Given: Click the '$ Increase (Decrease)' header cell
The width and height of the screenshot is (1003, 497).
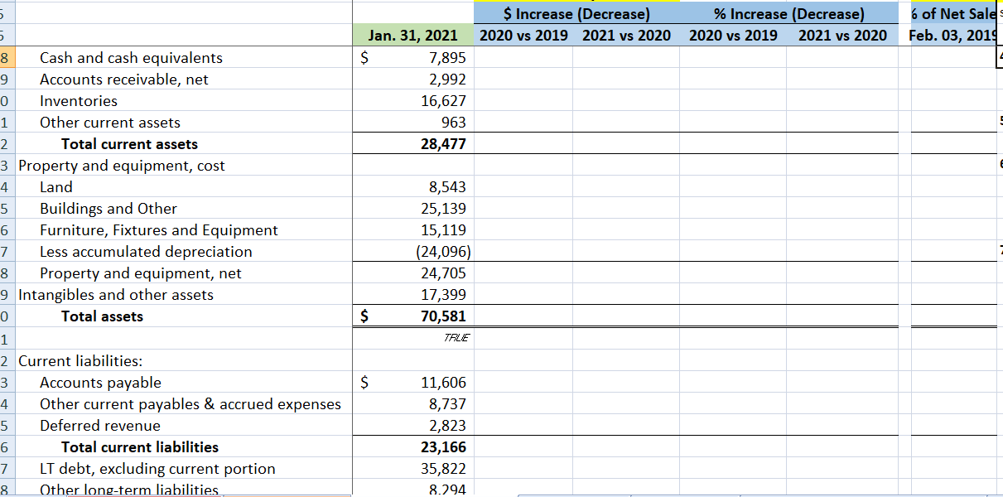Looking at the screenshot, I should coord(576,13).
